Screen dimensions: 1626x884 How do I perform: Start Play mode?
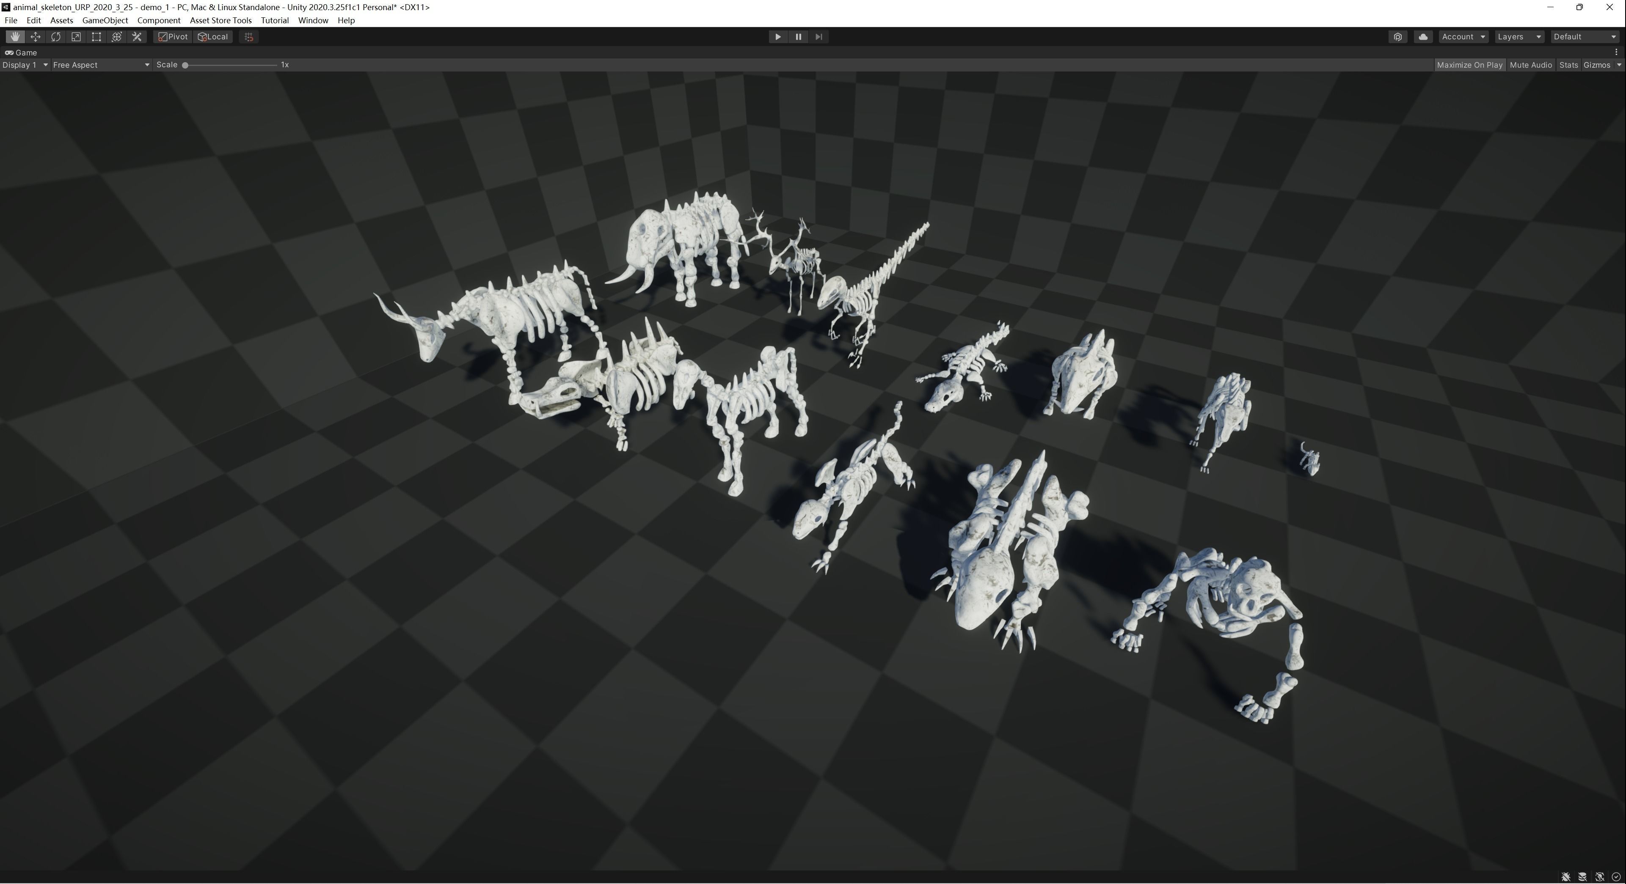point(777,37)
